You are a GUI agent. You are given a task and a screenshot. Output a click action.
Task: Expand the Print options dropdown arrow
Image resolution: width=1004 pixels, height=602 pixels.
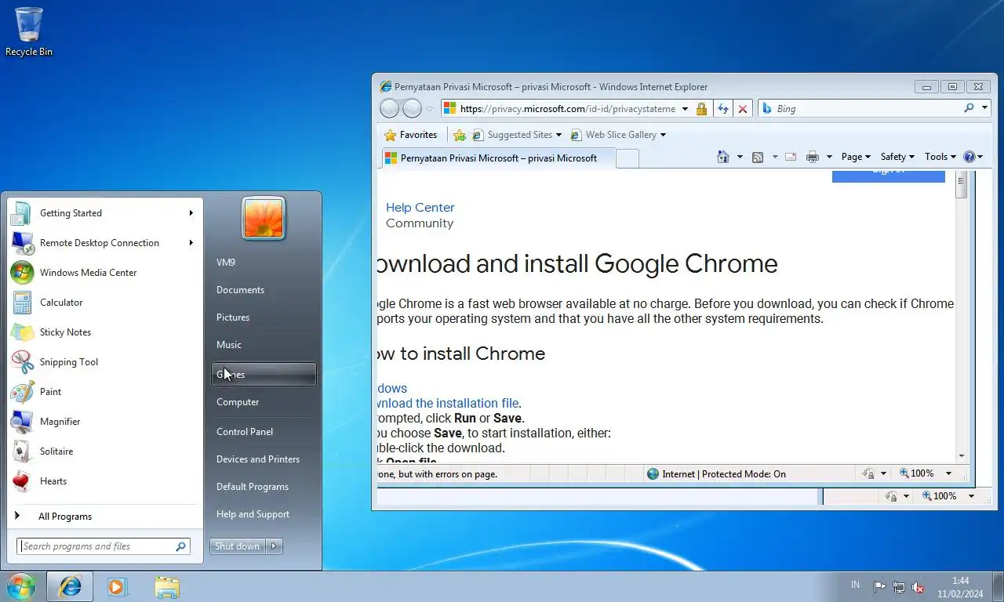[x=828, y=157]
